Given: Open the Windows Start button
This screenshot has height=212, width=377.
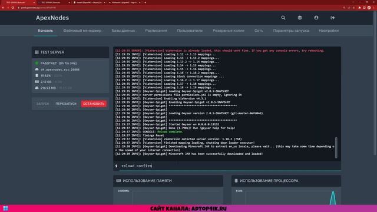Looking at the screenshot, I should pos(5,208).
